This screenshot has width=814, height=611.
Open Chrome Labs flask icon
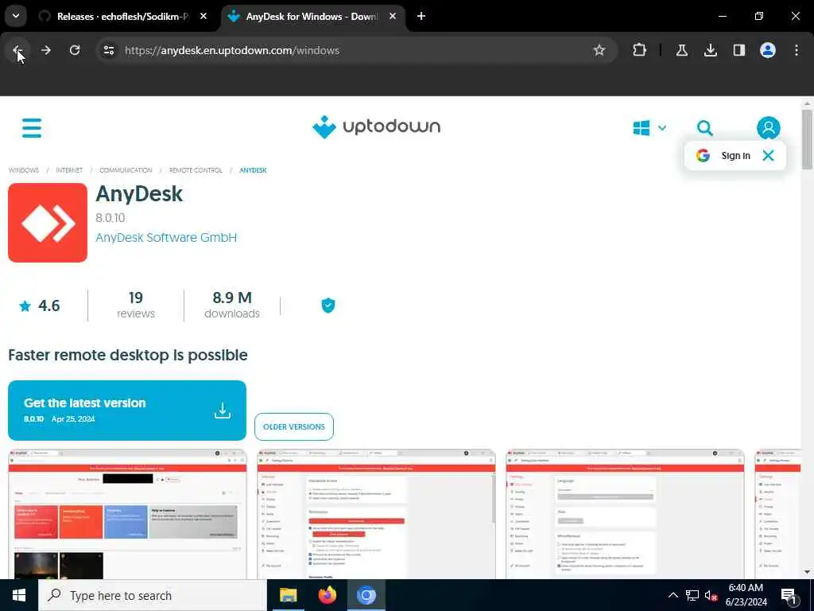[x=681, y=50]
